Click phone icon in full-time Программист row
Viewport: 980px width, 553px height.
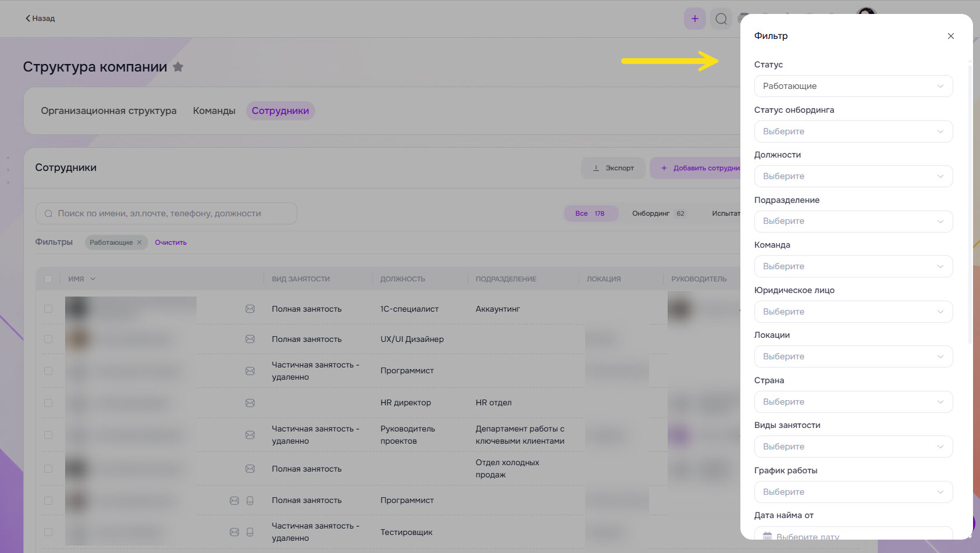[250, 501]
